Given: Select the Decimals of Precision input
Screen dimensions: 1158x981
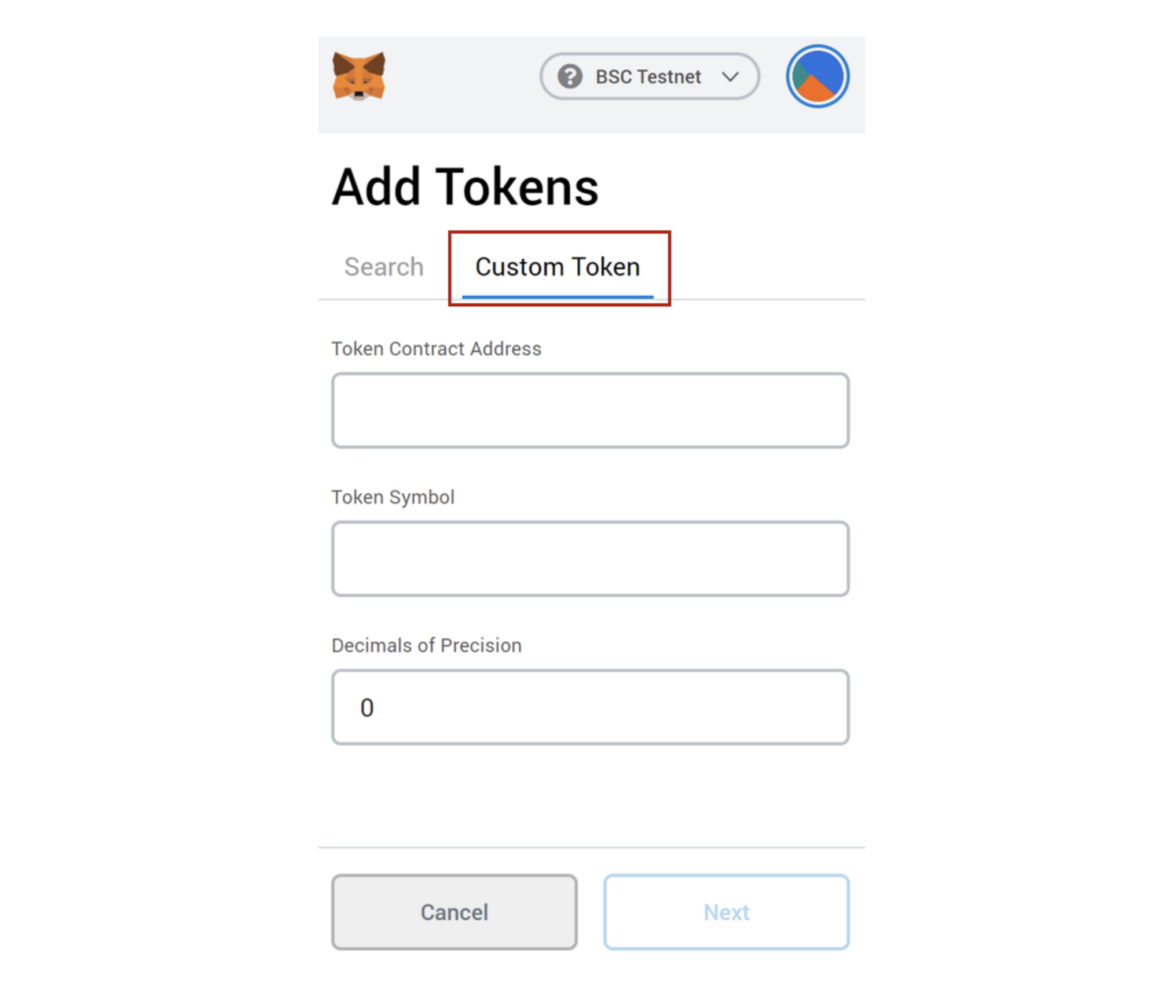Looking at the screenshot, I should pos(590,707).
